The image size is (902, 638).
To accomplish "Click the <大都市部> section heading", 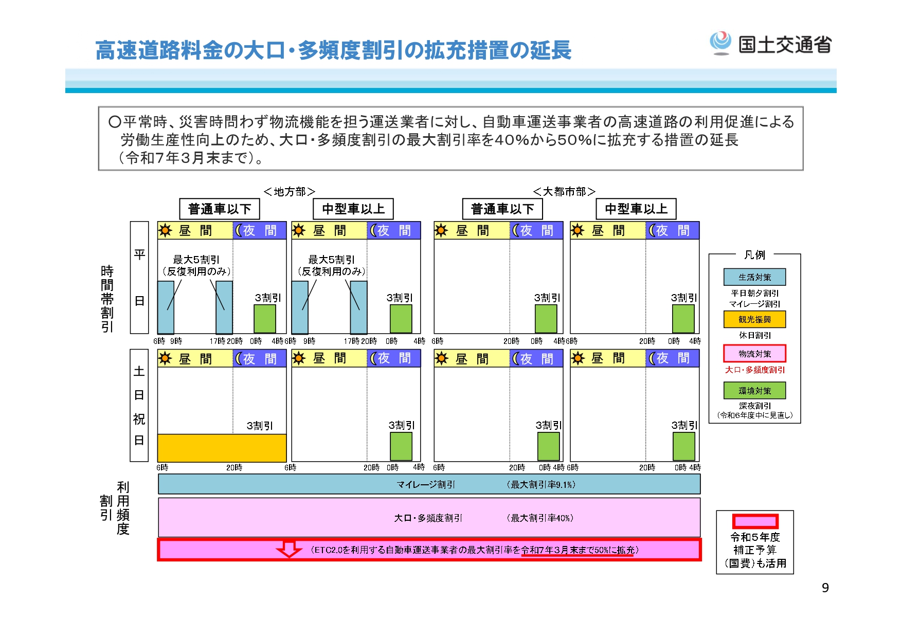I will [564, 192].
